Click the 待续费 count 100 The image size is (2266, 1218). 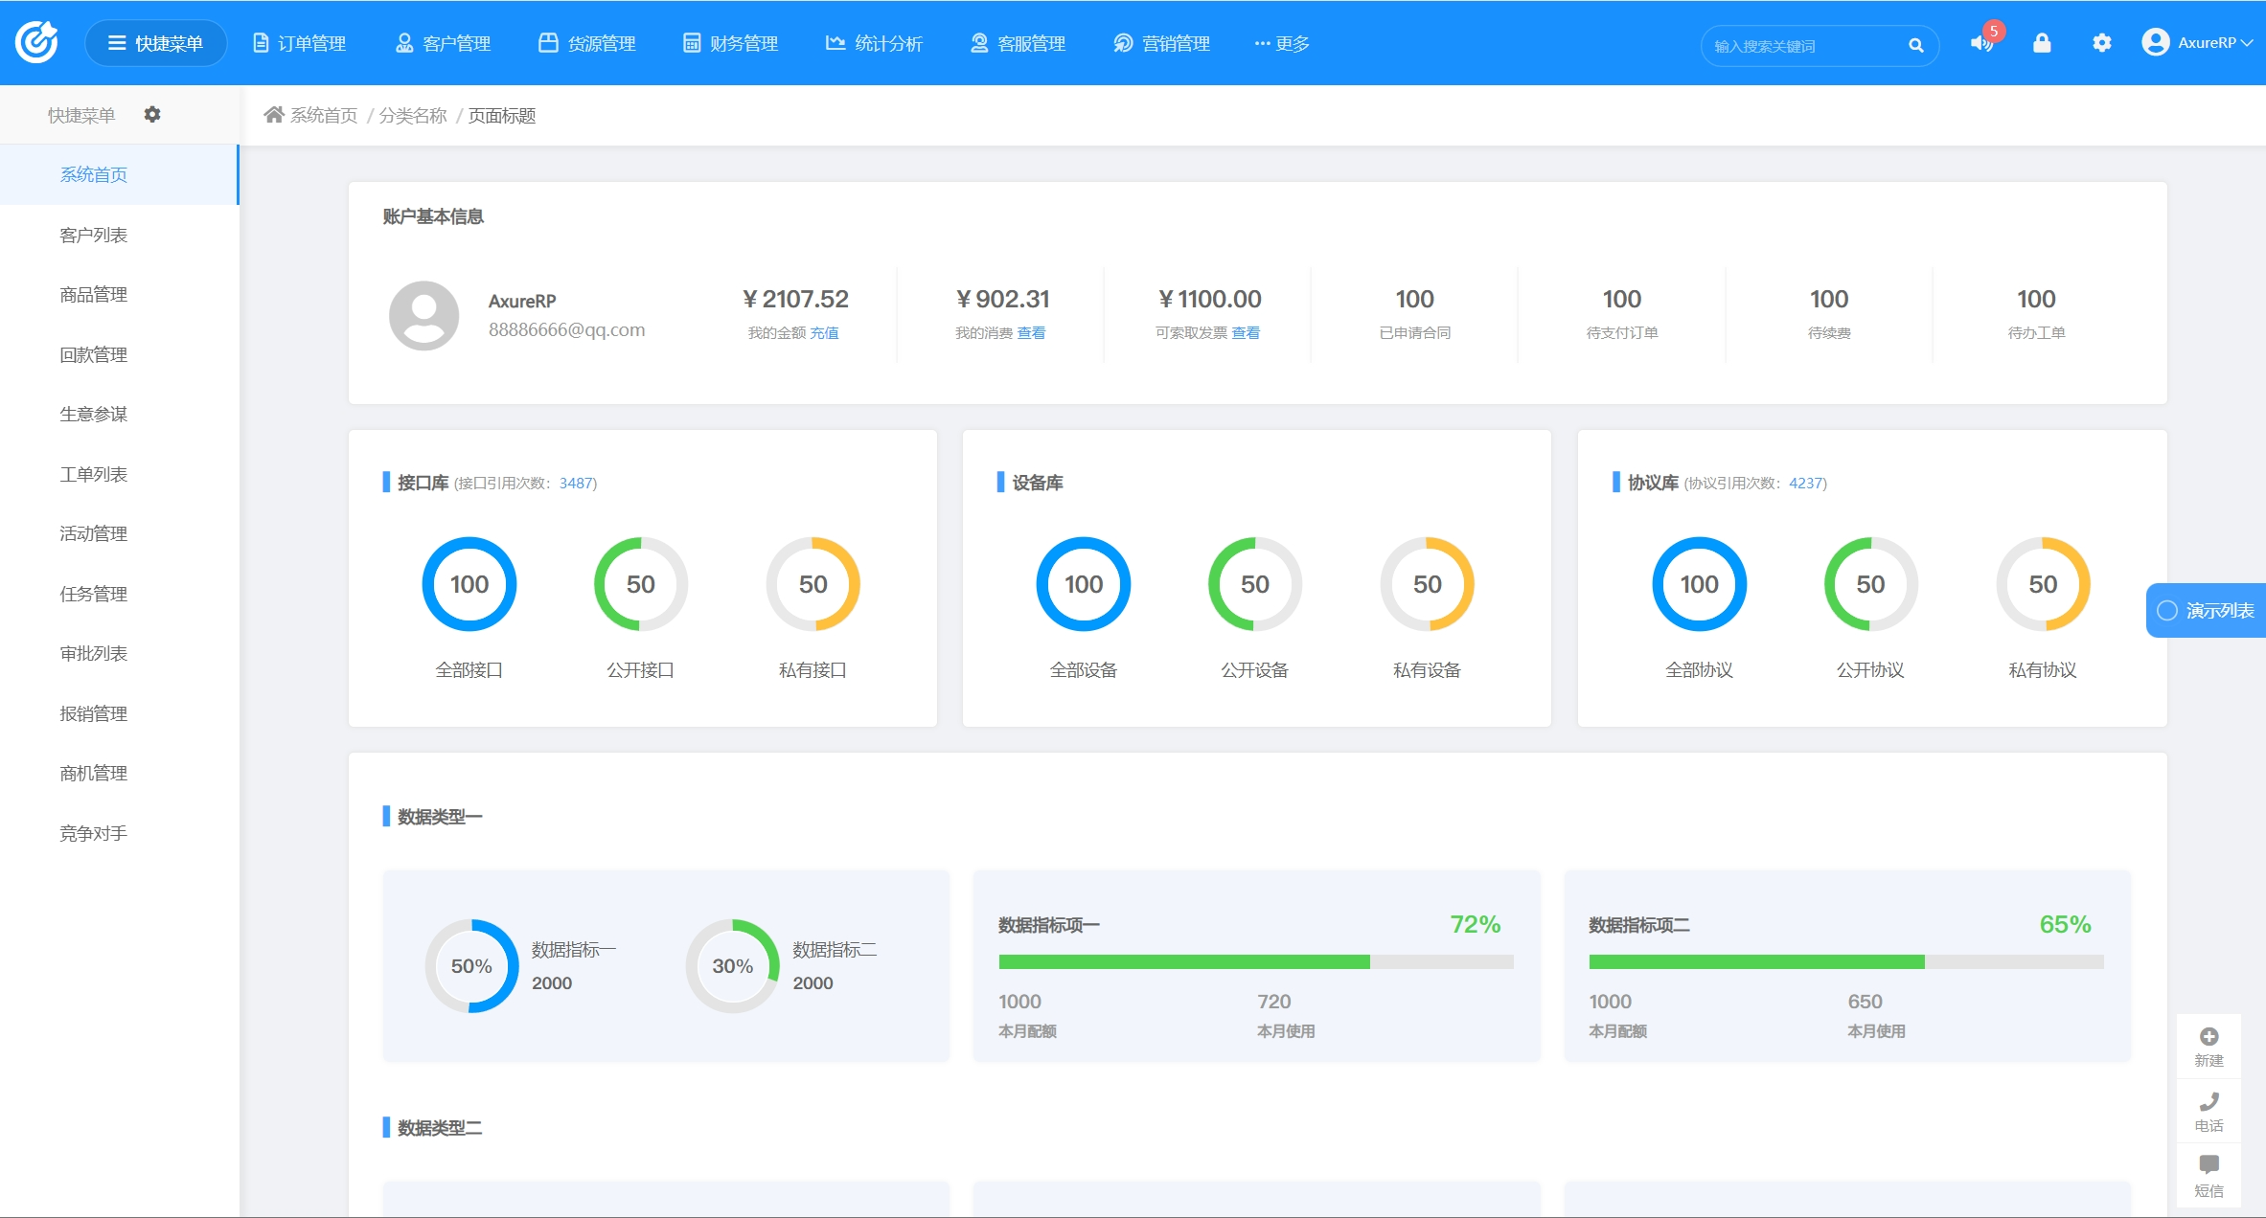[1828, 299]
